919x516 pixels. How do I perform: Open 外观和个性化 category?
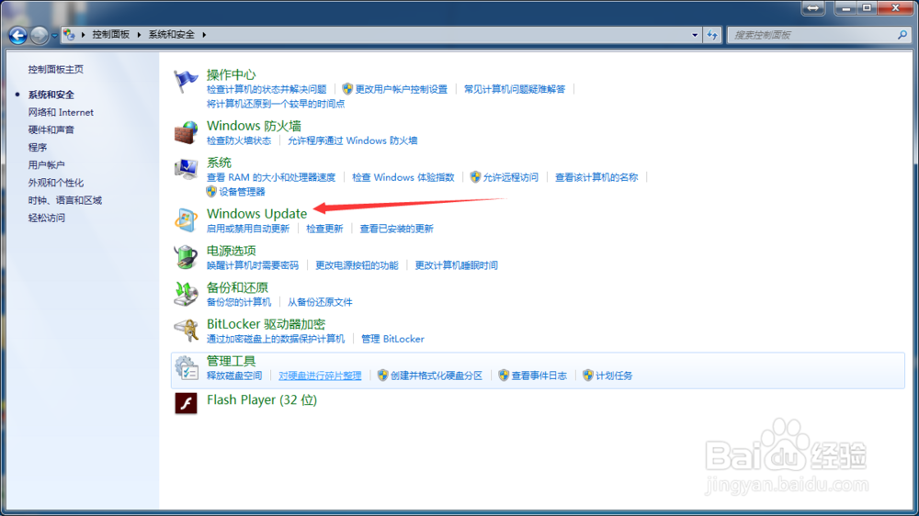tap(56, 182)
